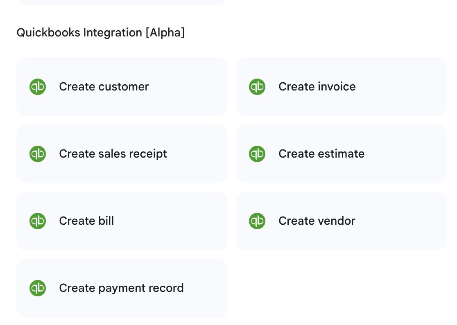The width and height of the screenshot is (457, 325).
Task: Click blank right side of Create customer card
Action: tap(192, 87)
